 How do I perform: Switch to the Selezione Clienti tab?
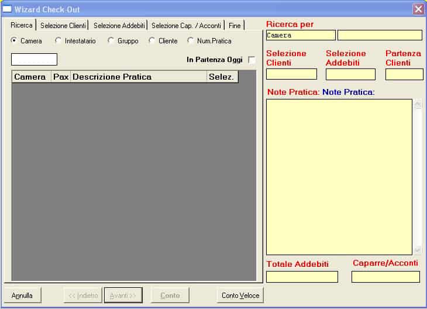63,25
